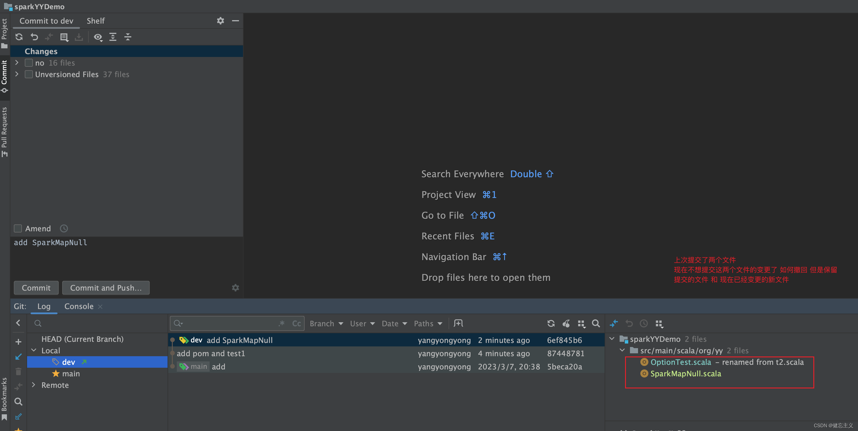This screenshot has width=858, height=431.
Task: Open the Date filter dropdown
Action: (394, 323)
